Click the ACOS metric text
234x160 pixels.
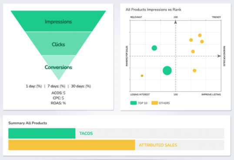58,93
